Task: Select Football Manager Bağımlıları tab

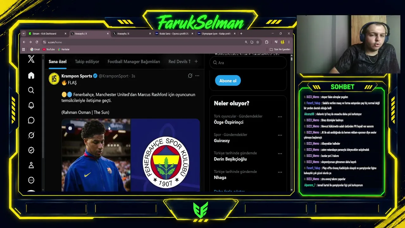Action: click(134, 62)
